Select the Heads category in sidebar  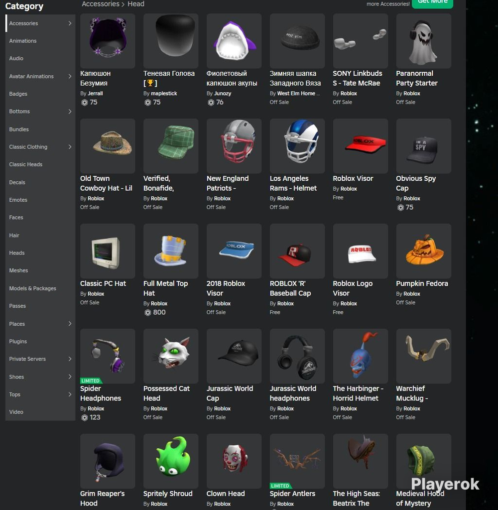tap(40, 253)
